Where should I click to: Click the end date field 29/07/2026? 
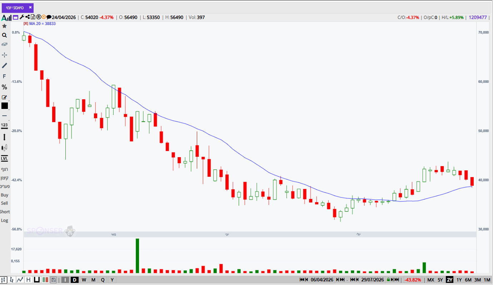coord(372,280)
